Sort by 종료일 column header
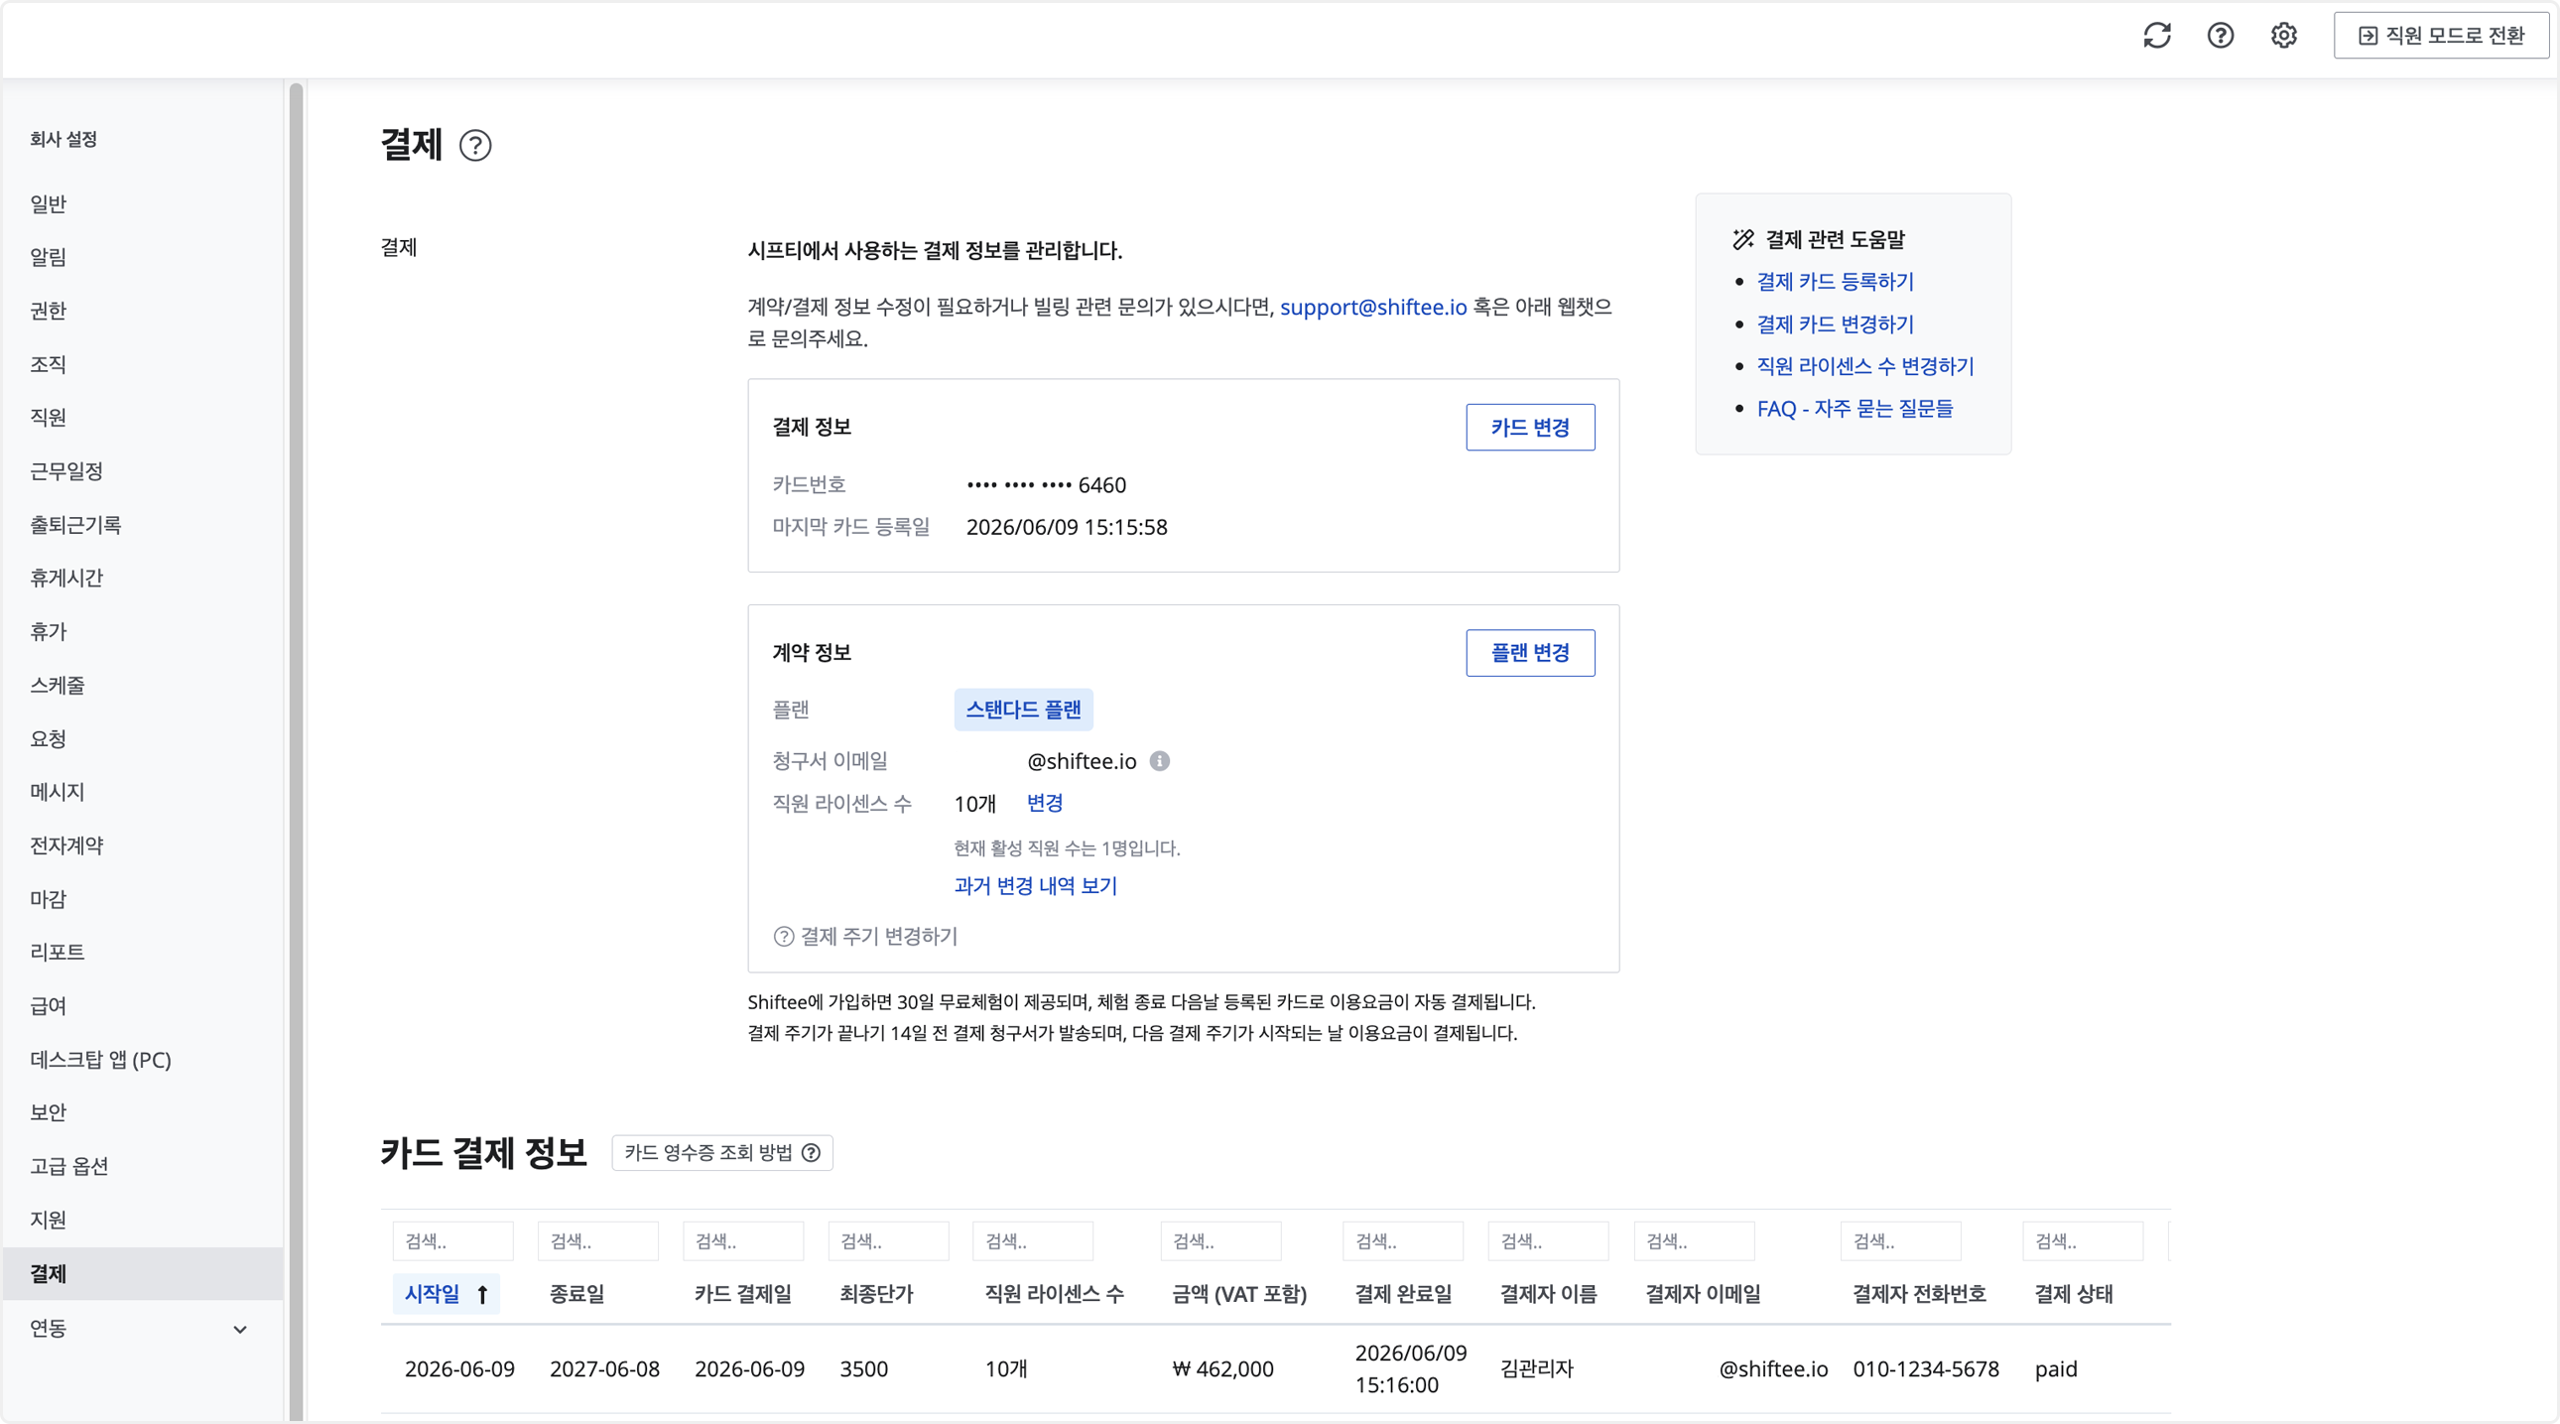Viewport: 2560px width, 1424px height. click(576, 1295)
